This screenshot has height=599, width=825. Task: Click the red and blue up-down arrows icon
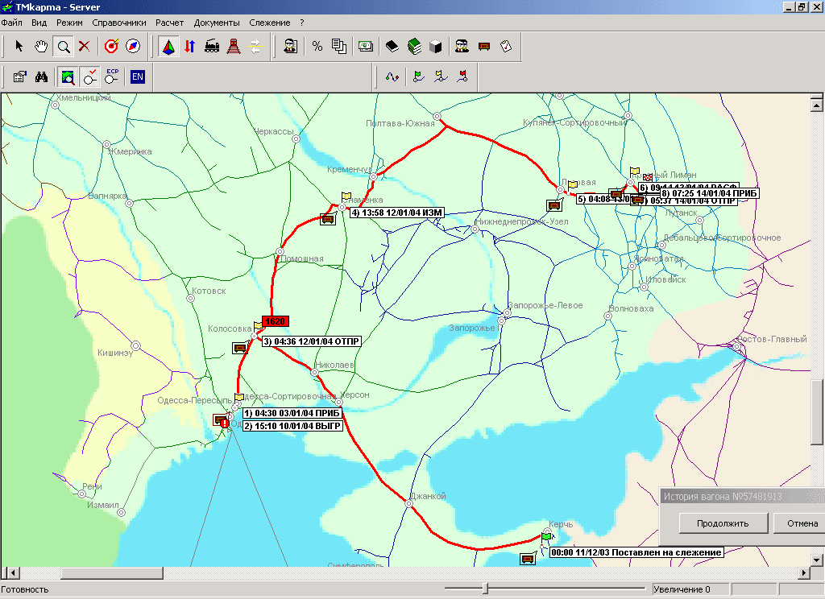click(190, 47)
